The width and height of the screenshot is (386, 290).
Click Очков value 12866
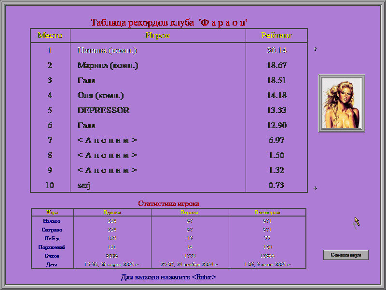pyautogui.click(x=267, y=256)
